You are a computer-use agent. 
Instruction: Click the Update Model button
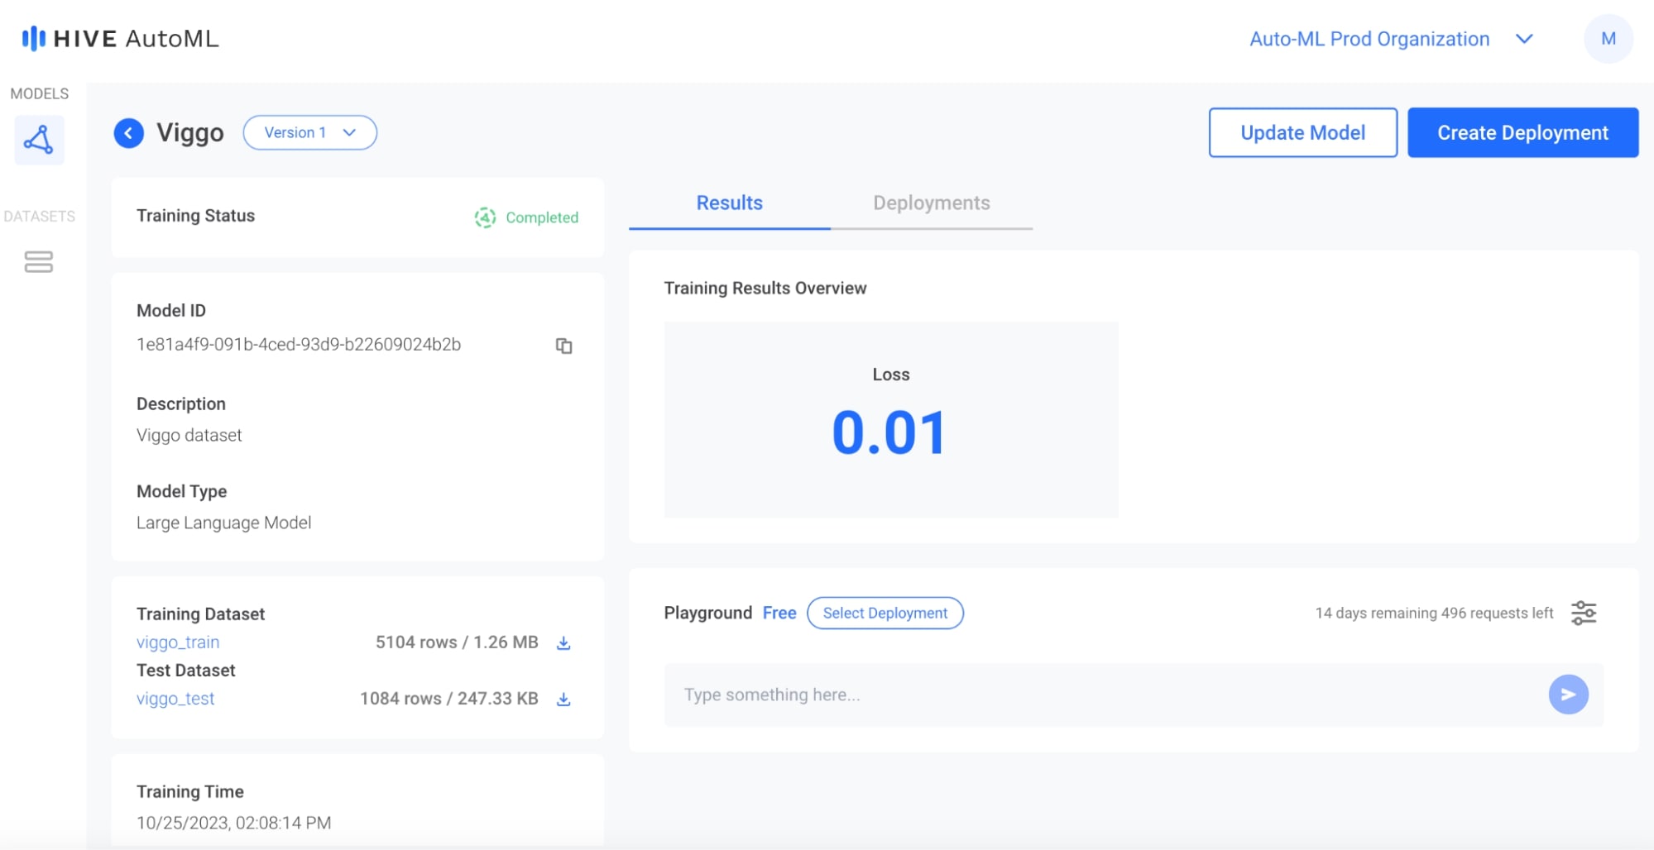[1302, 132]
